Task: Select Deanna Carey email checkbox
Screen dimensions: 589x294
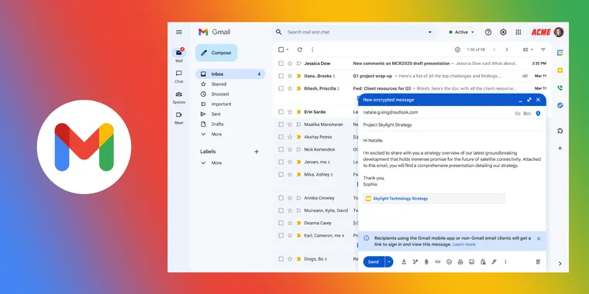Action: pos(281,223)
